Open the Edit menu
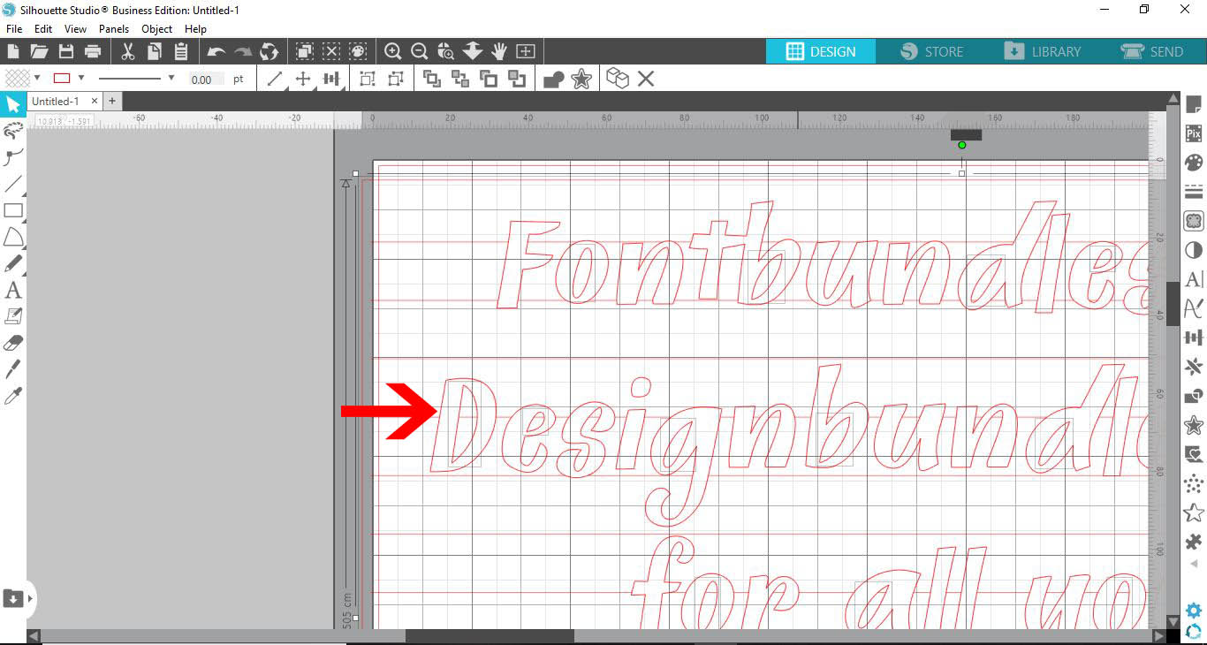 (x=43, y=29)
